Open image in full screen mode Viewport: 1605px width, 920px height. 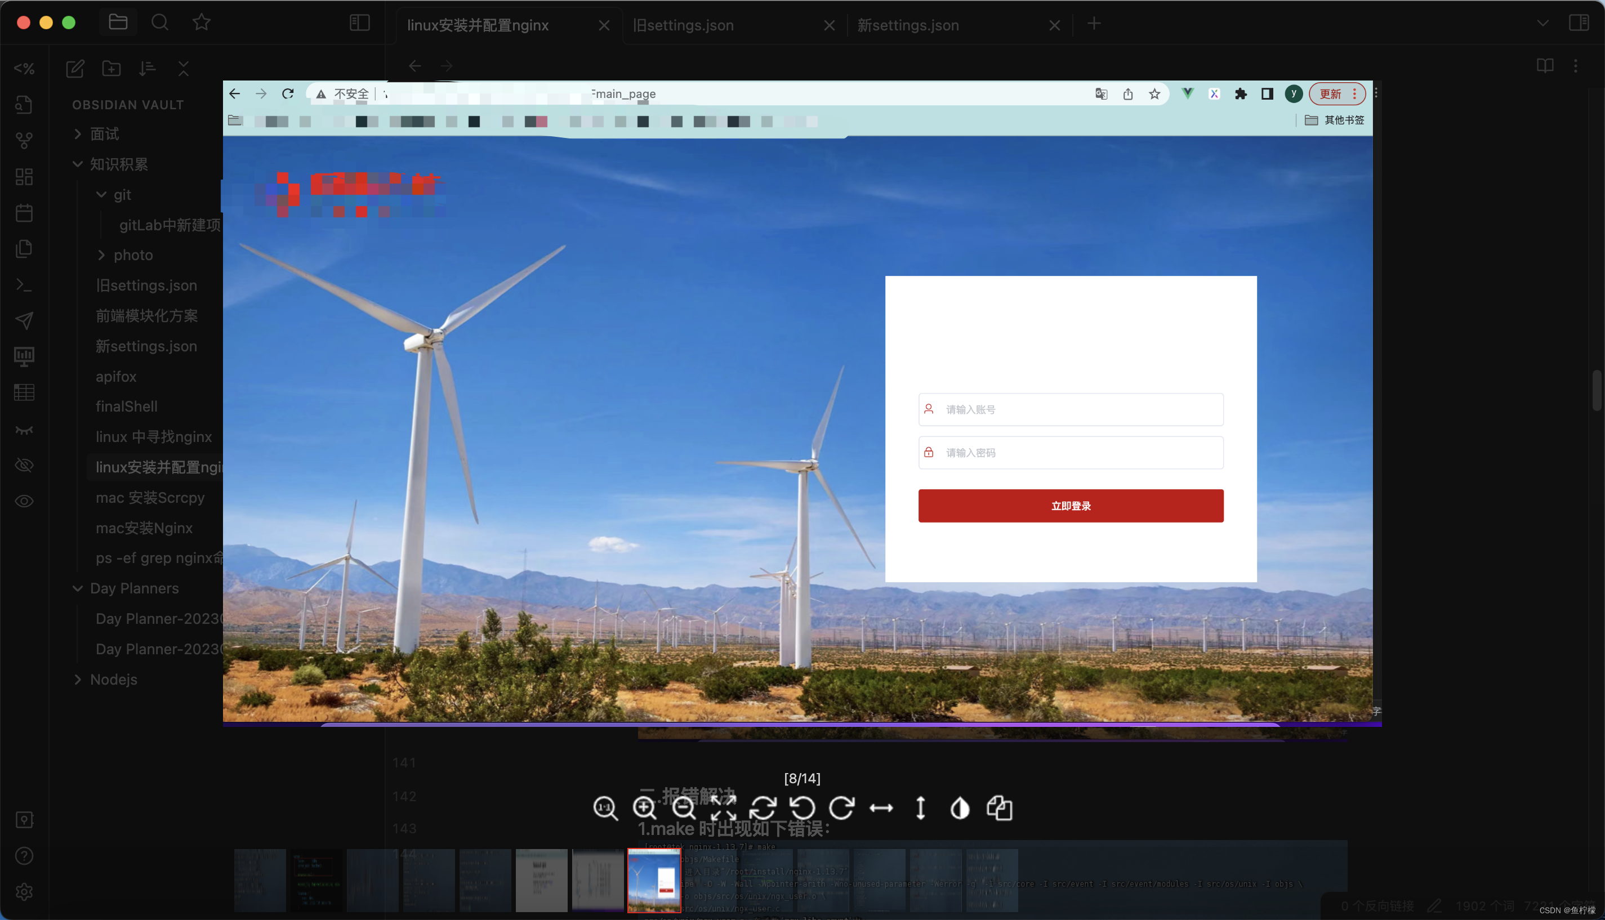click(x=724, y=808)
